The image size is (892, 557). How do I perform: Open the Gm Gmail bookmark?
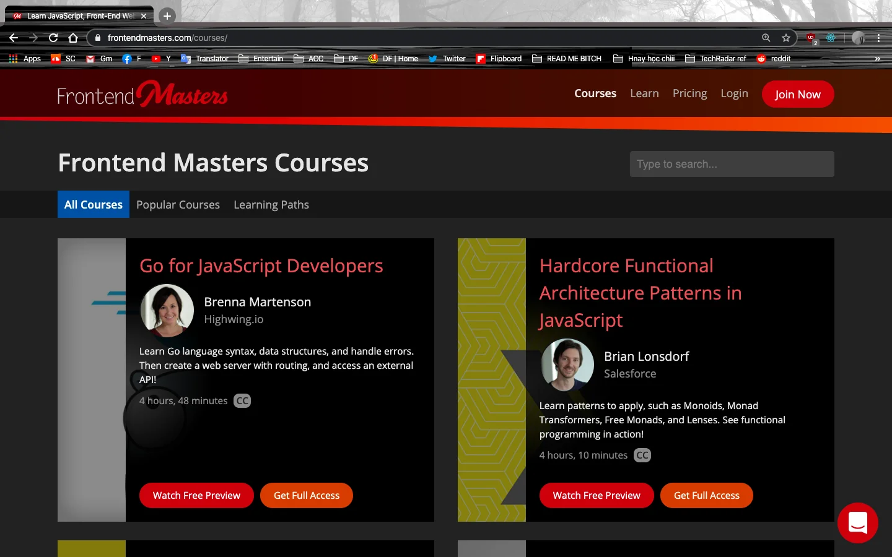click(99, 59)
